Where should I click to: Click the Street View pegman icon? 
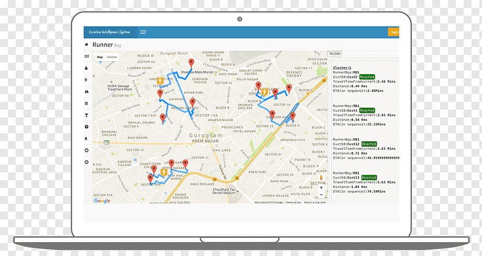pyautogui.click(x=321, y=178)
